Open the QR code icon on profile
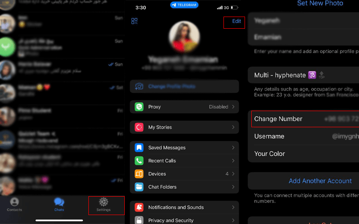Viewport: 359px width, 224px height. pyautogui.click(x=134, y=21)
